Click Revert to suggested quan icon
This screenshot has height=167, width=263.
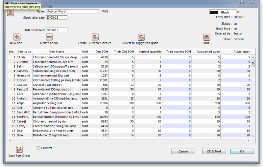[x=141, y=37]
